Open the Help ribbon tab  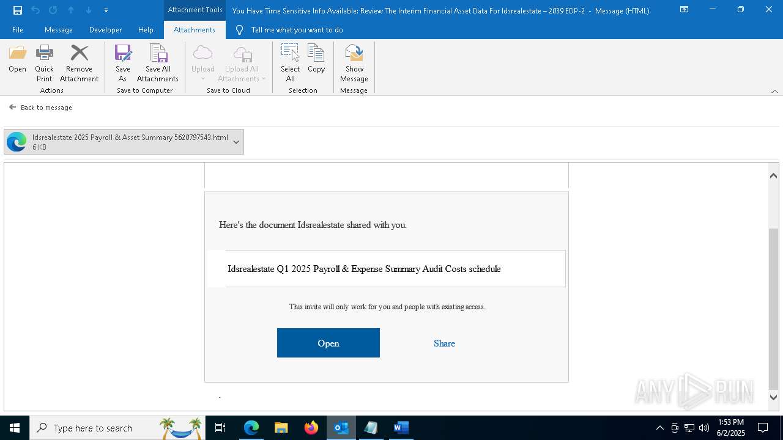pyautogui.click(x=146, y=29)
